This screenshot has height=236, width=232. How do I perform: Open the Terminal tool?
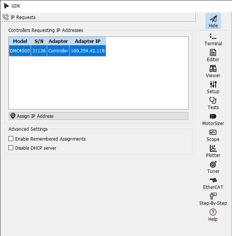click(x=213, y=39)
